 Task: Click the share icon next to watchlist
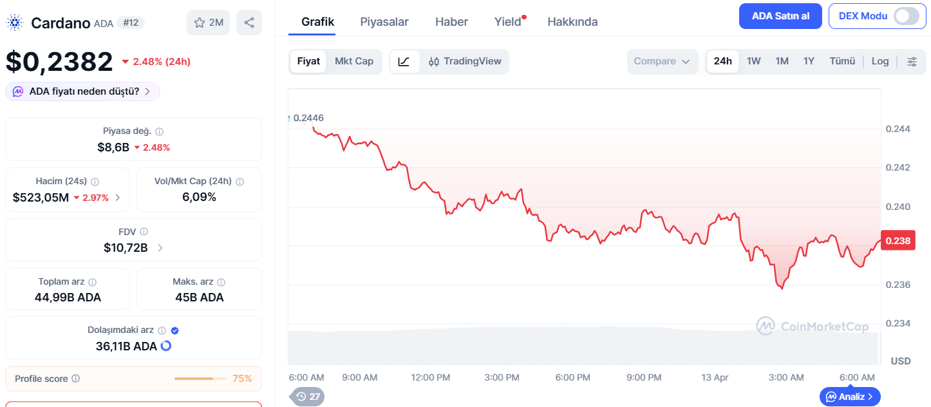tap(249, 23)
